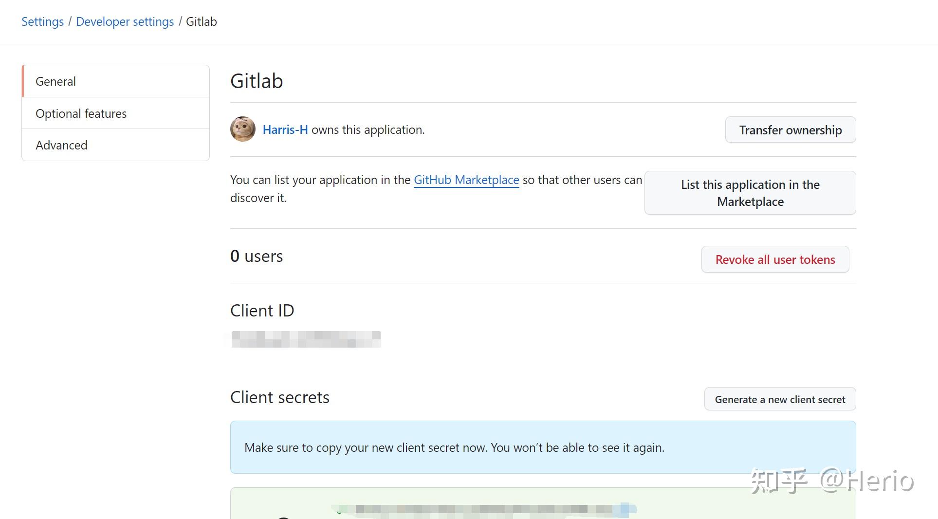Click List this application in the Marketplace
This screenshot has height=519, width=938.
[x=749, y=193]
